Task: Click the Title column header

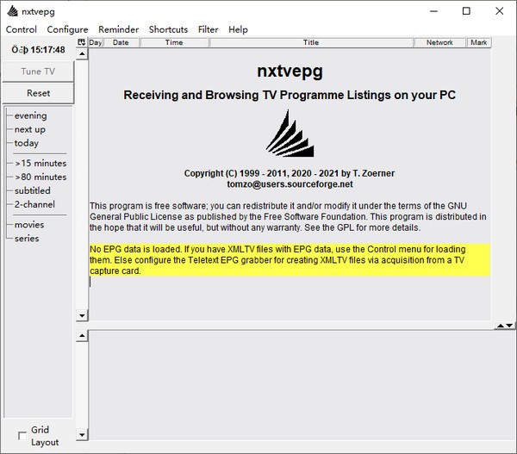Action: click(x=311, y=42)
